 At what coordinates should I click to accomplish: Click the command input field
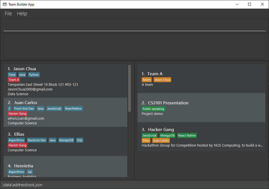point(134,26)
